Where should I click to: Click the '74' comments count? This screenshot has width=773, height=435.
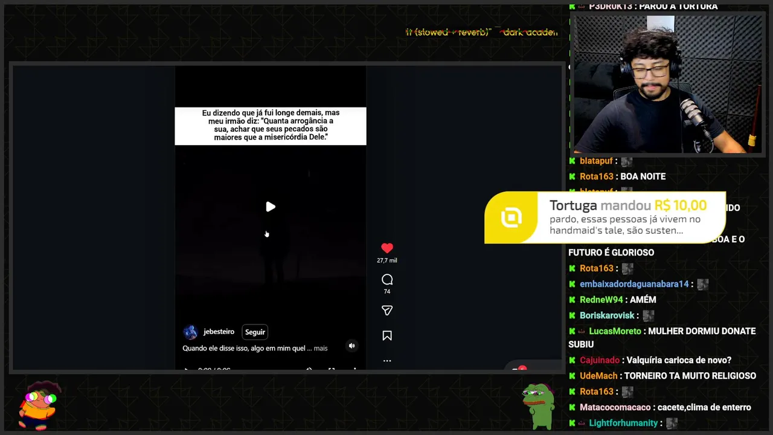[x=387, y=291]
